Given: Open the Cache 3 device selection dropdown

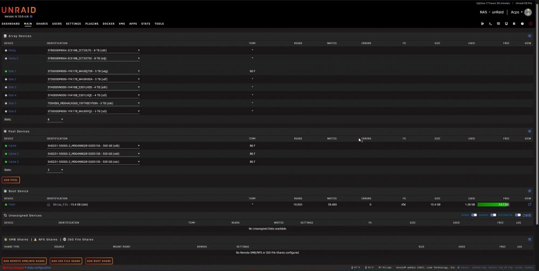Looking at the screenshot, I should 93,162.
